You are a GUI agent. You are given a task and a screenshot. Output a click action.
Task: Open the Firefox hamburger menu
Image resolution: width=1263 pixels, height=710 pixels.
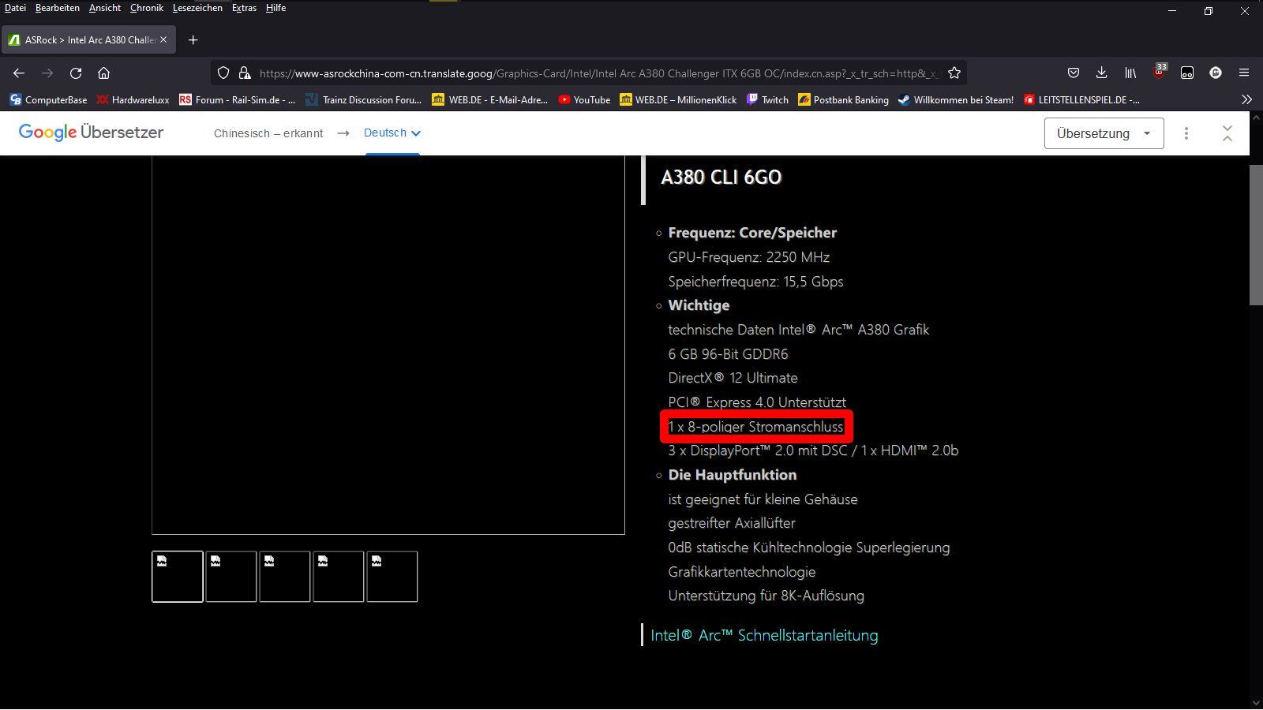(1244, 73)
